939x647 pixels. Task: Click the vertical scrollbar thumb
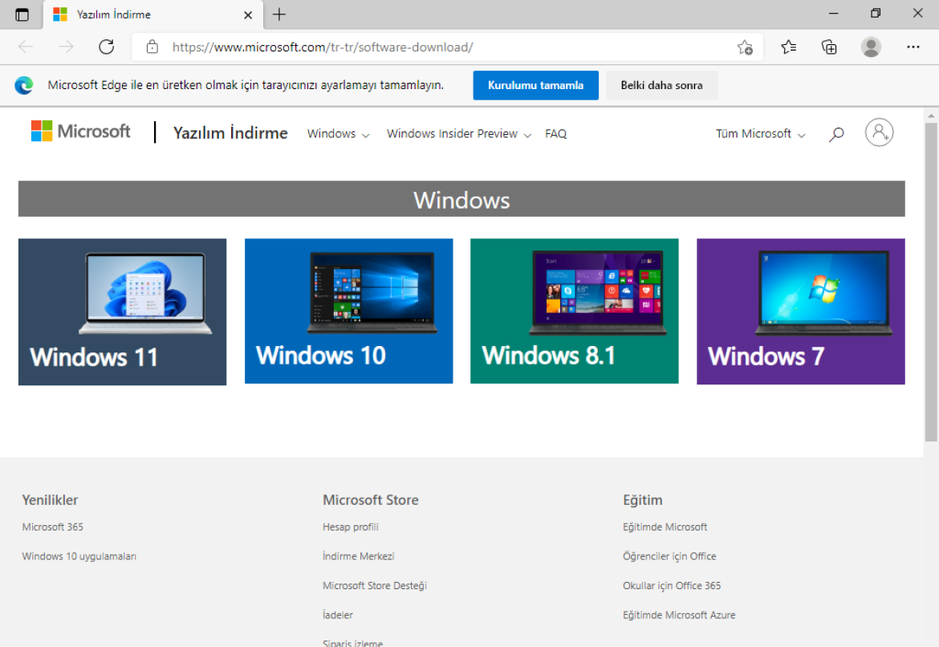931,283
